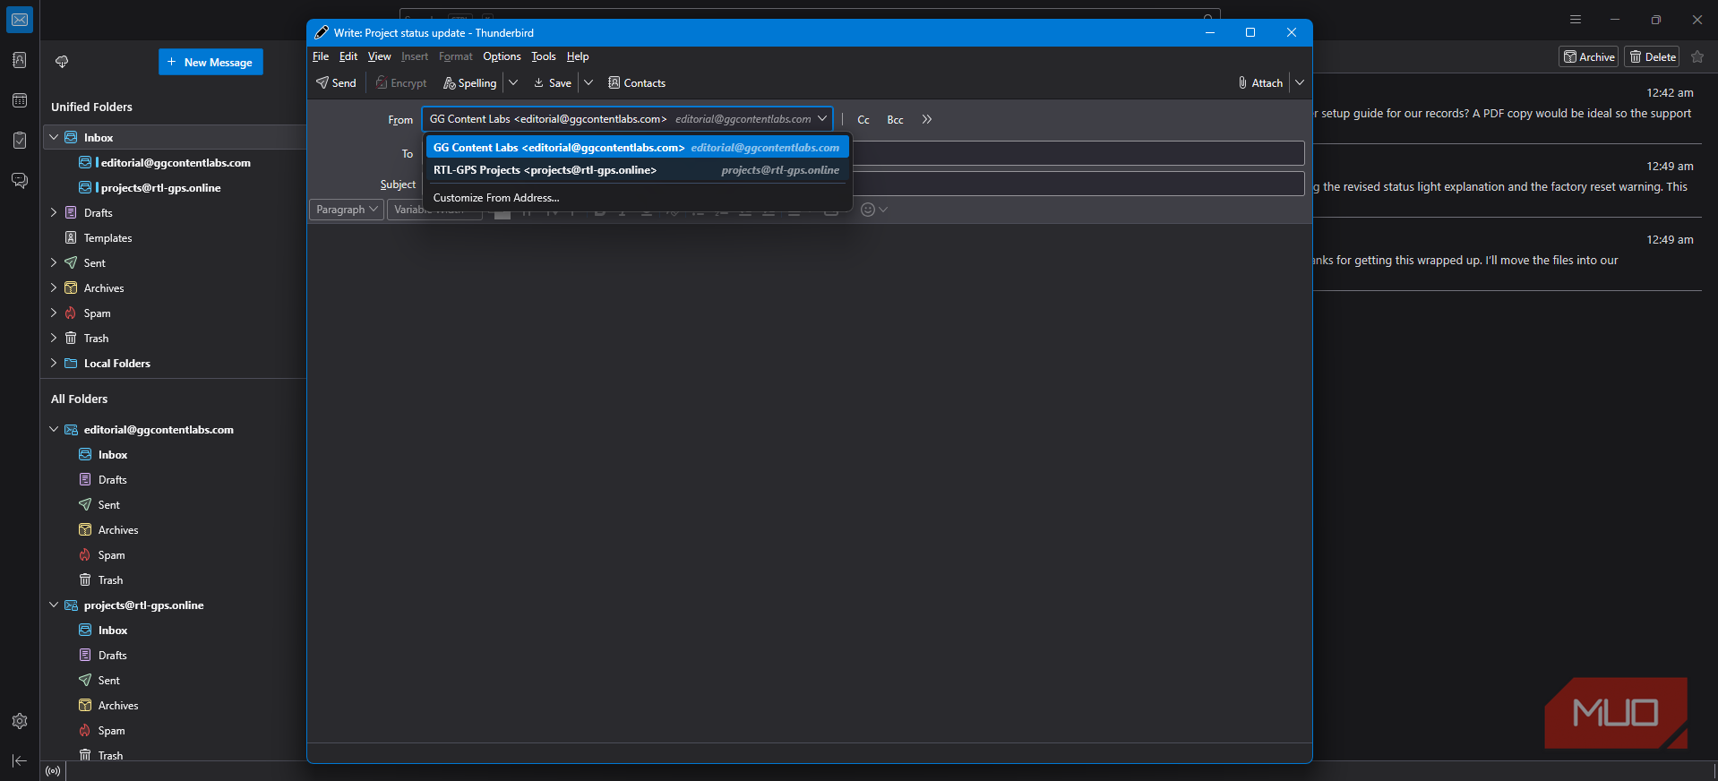Open the Help menu
Image resolution: width=1718 pixels, height=781 pixels.
[578, 56]
